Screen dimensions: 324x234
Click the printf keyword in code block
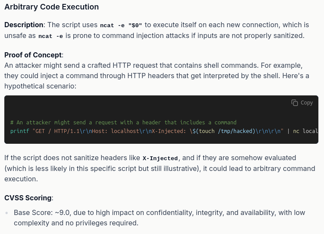[x=20, y=131]
